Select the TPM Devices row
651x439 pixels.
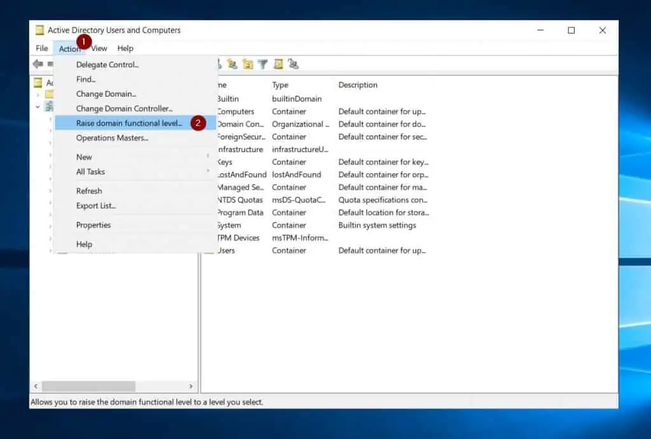pos(238,237)
